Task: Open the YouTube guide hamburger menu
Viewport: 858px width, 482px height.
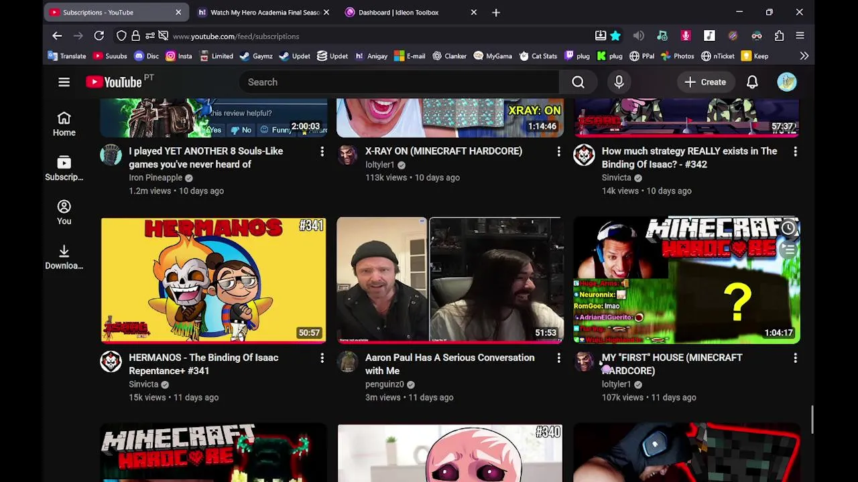Action: [64, 82]
